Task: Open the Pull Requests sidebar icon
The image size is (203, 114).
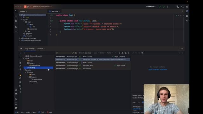Action: coord(16,21)
